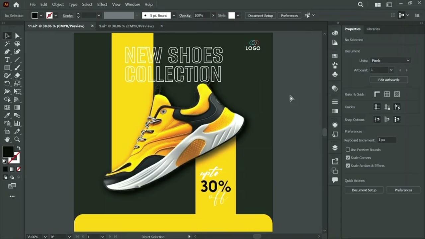Select the Free Transform tool

pos(17,92)
